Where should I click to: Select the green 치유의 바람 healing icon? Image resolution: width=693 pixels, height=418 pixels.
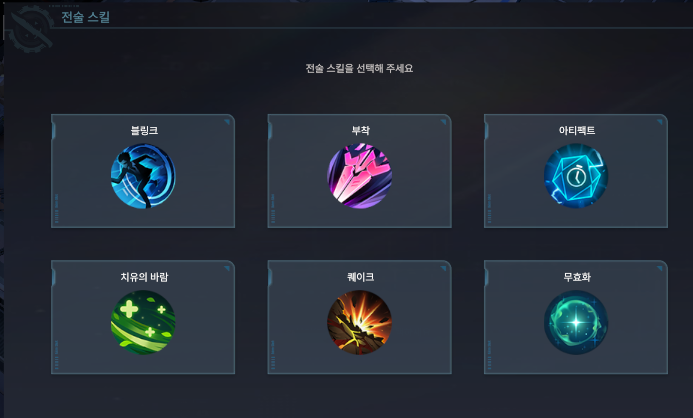pos(143,323)
